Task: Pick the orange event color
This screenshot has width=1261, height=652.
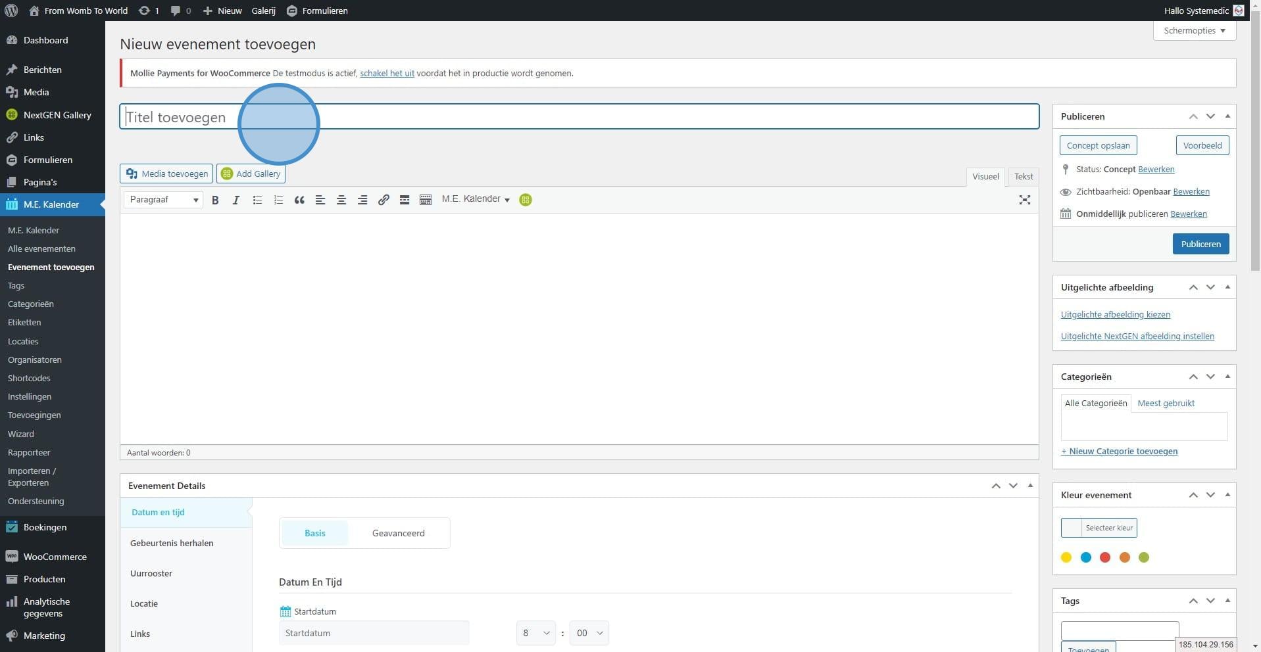Action: [x=1125, y=557]
